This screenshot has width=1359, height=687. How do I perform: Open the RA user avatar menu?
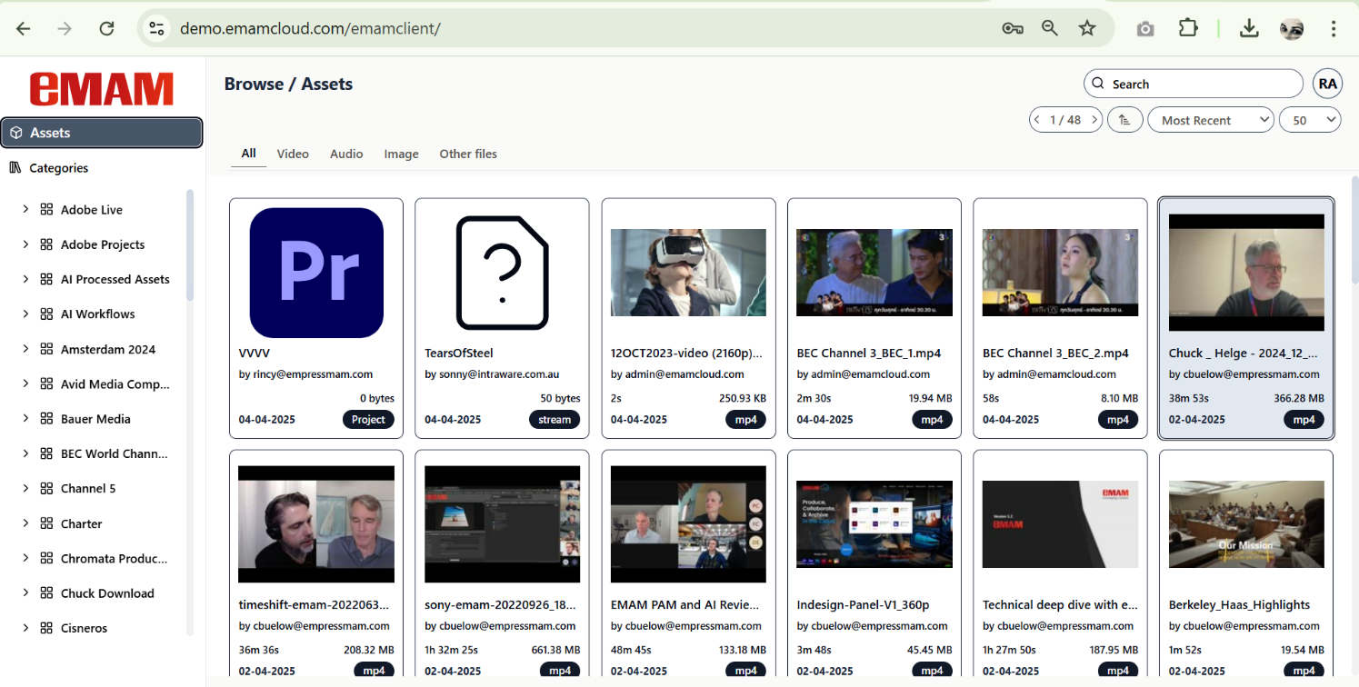(1327, 84)
